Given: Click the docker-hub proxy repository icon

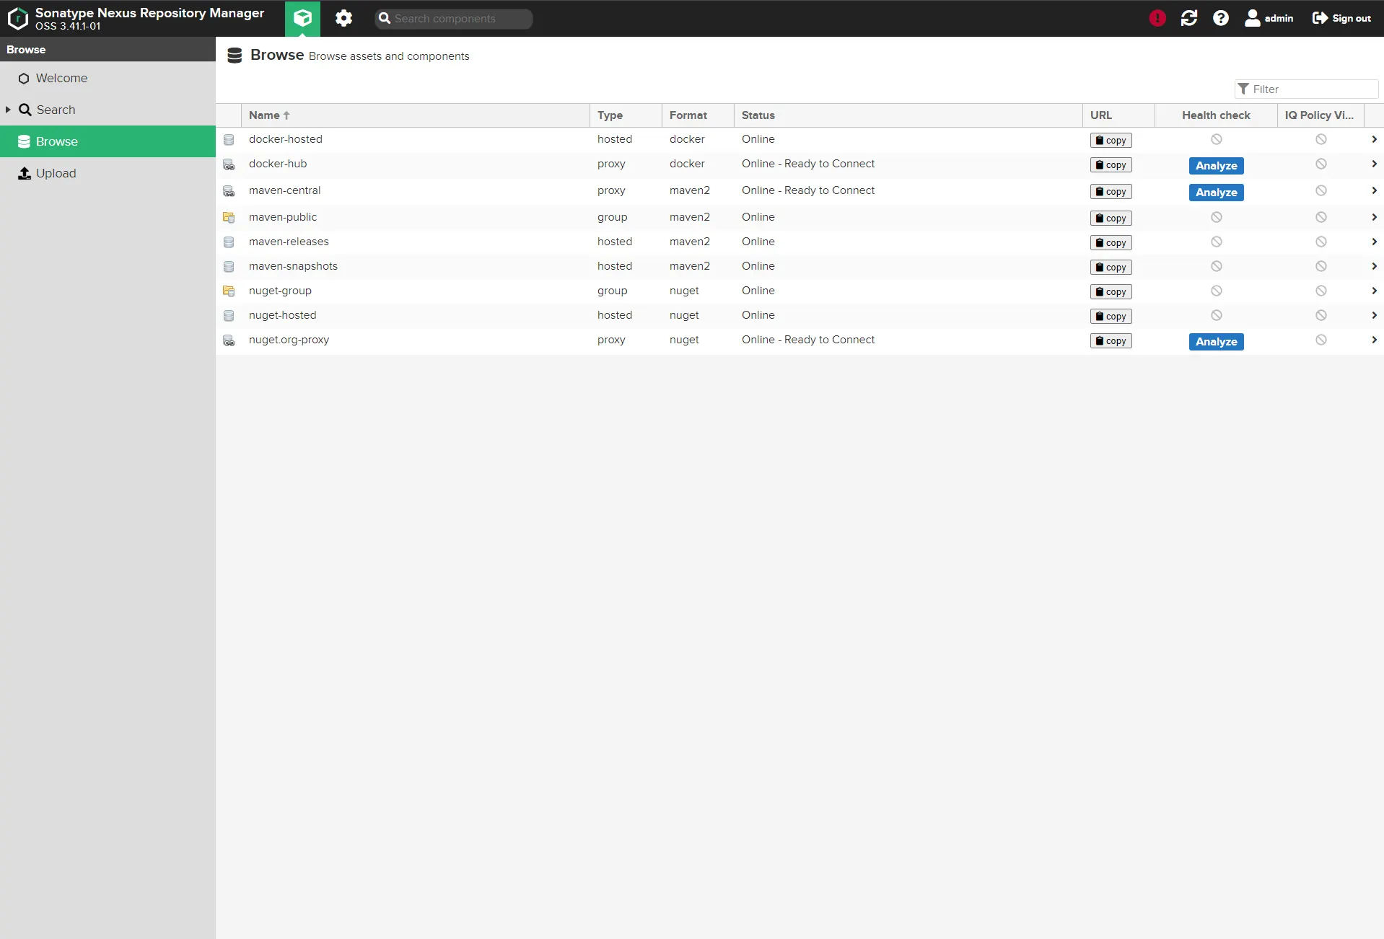Looking at the screenshot, I should point(229,164).
